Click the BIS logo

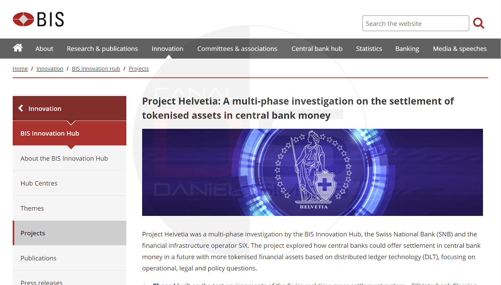(x=38, y=19)
